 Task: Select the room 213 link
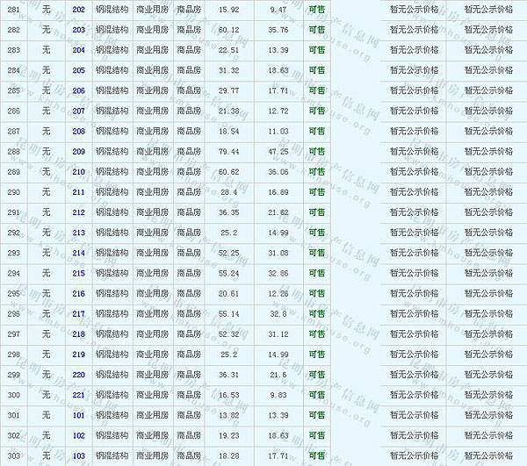pyautogui.click(x=78, y=233)
